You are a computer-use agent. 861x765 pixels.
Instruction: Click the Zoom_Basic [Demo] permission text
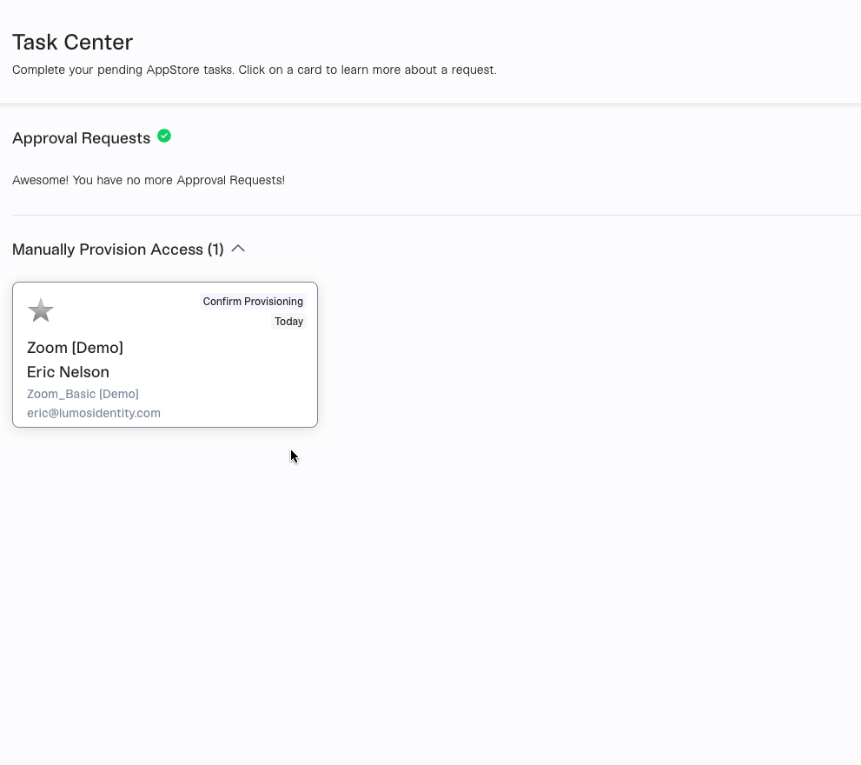click(x=83, y=394)
